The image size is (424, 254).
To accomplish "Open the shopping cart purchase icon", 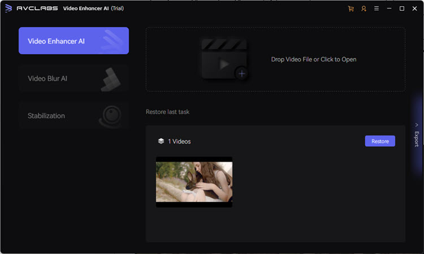I will tap(351, 8).
